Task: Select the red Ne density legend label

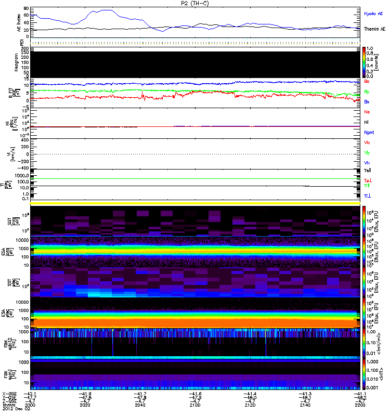Action: [367, 112]
